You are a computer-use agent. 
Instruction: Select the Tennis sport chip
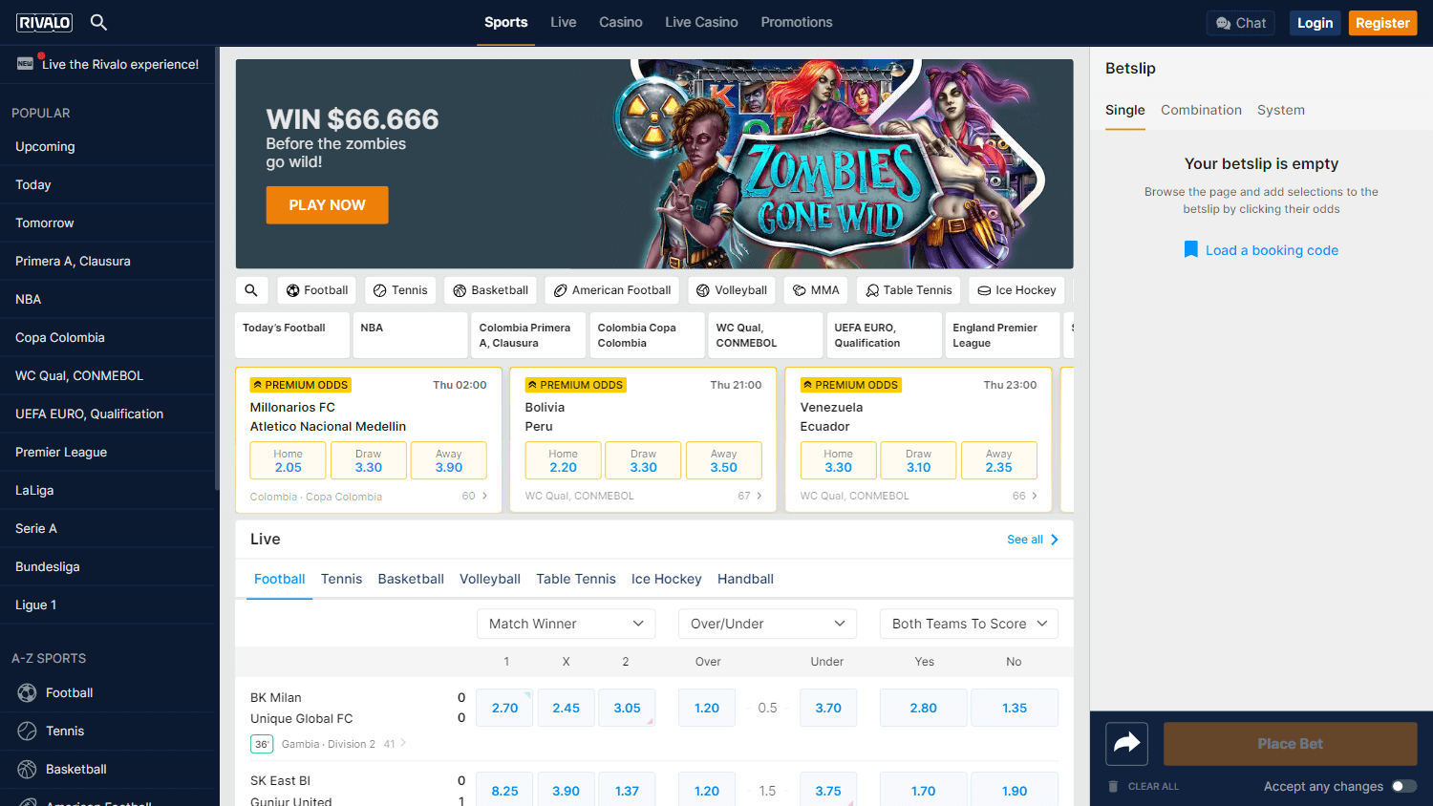pyautogui.click(x=400, y=290)
